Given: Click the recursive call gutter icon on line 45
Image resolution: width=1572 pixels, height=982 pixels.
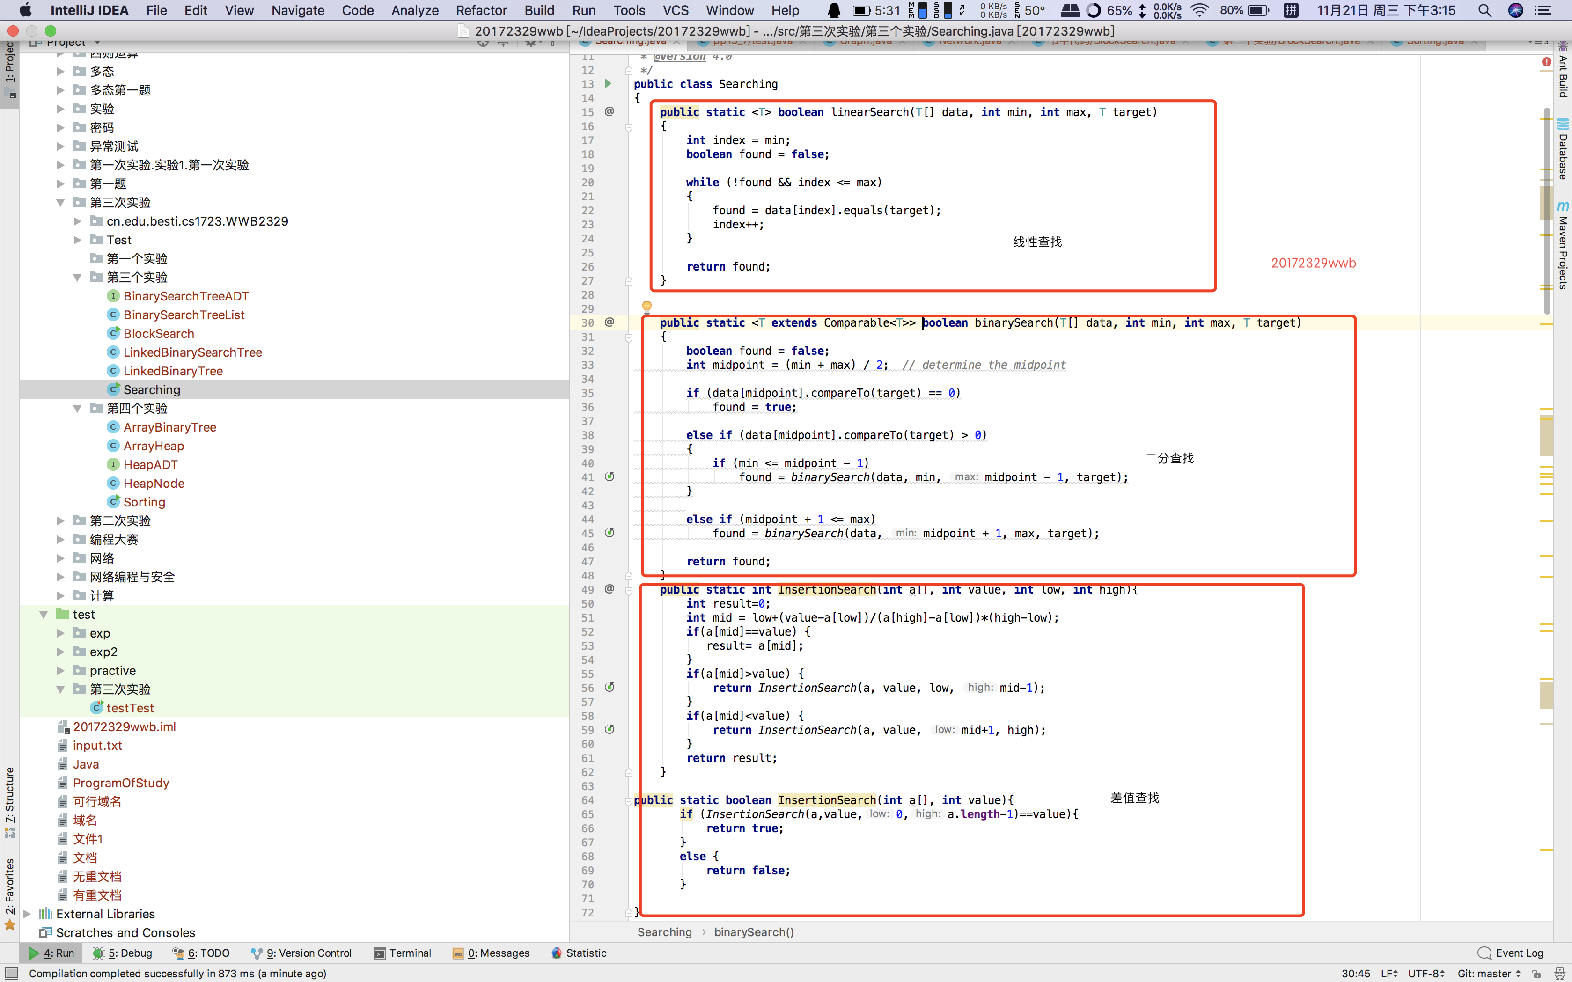Looking at the screenshot, I should pos(610,533).
